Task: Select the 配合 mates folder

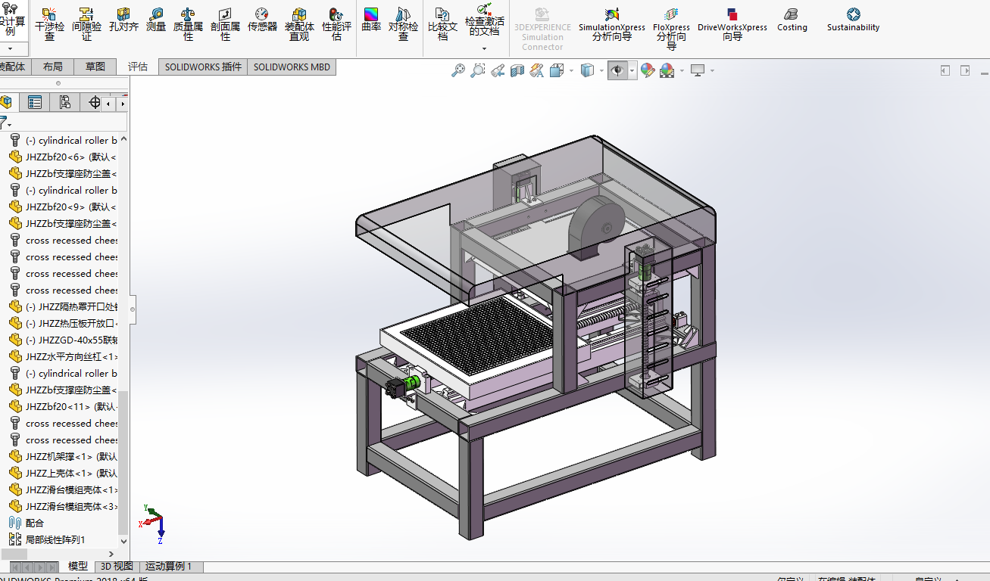Action: [x=27, y=523]
